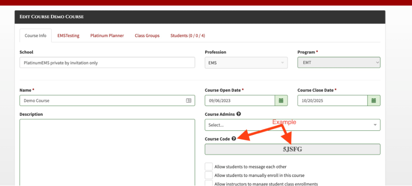Click the Course Open Date field 09/06/2023
Viewport: 412px width, 186px height.
tap(240, 100)
